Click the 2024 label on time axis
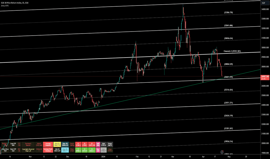The height and width of the screenshot is (159, 270). pyautogui.click(x=103, y=157)
